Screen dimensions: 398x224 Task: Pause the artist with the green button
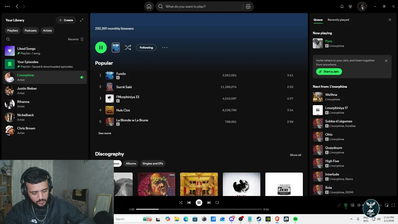pos(101,48)
